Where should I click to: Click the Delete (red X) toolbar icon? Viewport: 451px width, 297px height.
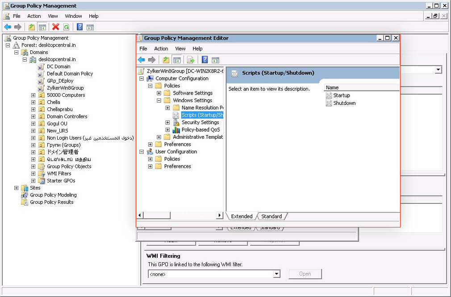pyautogui.click(x=55, y=27)
